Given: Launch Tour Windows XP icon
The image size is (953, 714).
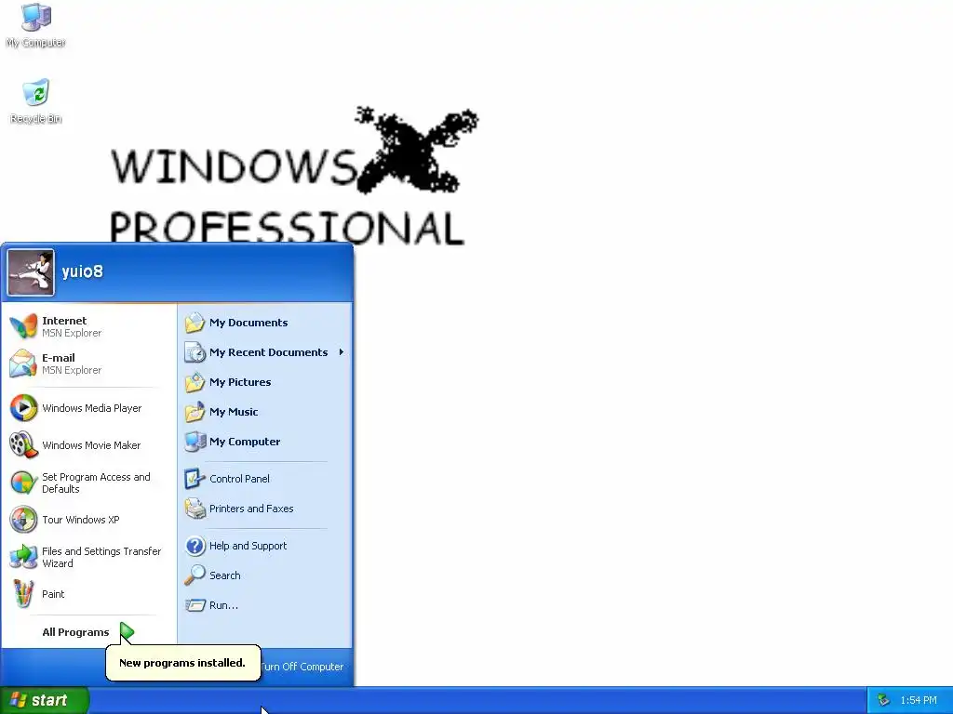Looking at the screenshot, I should [23, 520].
